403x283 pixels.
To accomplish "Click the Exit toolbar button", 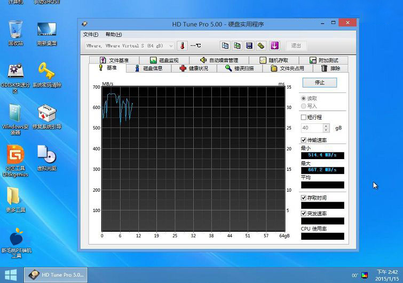I will tap(296, 46).
